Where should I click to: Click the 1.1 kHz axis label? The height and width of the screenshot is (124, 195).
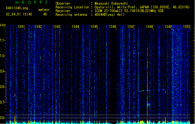coord(2,40)
